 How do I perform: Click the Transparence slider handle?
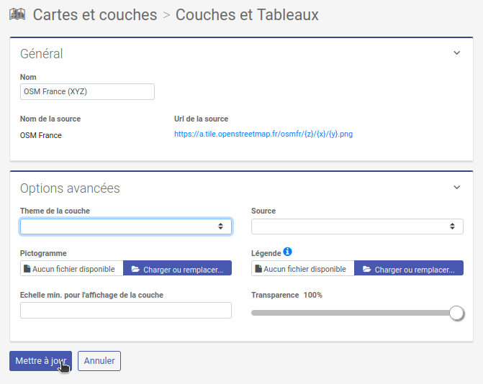[x=456, y=313]
